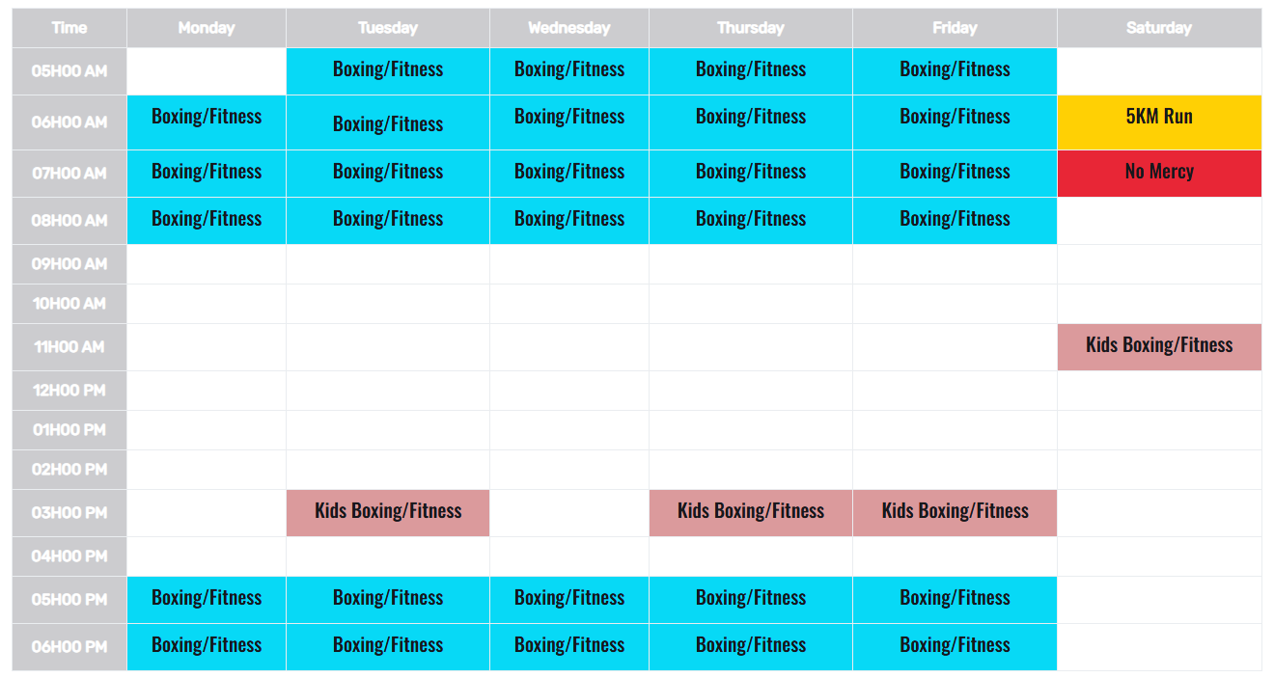Click the Monday column header
This screenshot has height=678, width=1274.
pyautogui.click(x=207, y=28)
